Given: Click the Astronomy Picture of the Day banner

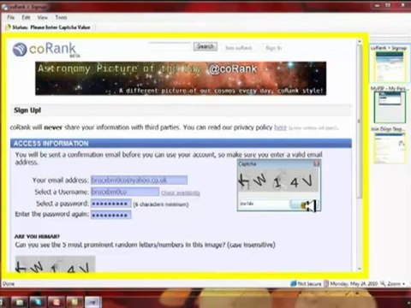Looking at the screenshot, I should pyautogui.click(x=181, y=79).
